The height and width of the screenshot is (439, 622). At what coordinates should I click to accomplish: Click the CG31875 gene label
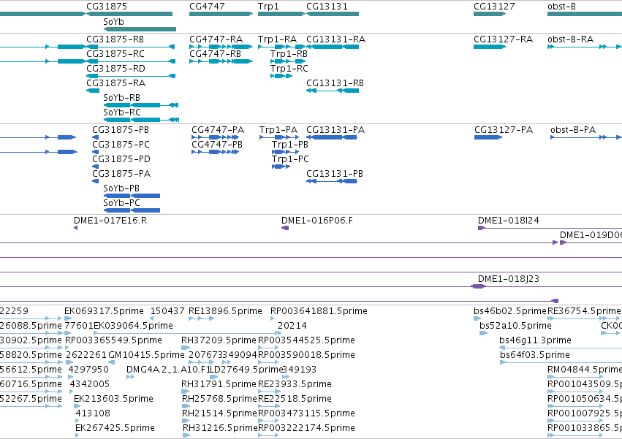point(107,7)
